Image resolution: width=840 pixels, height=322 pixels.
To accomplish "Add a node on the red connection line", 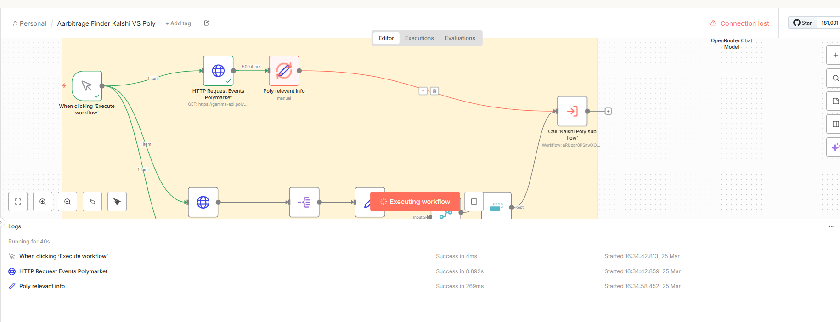I will click(x=423, y=91).
